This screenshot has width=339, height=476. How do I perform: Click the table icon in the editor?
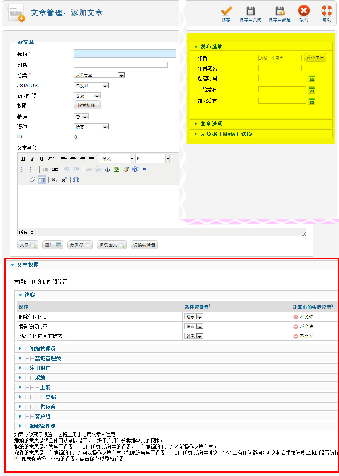(42, 180)
